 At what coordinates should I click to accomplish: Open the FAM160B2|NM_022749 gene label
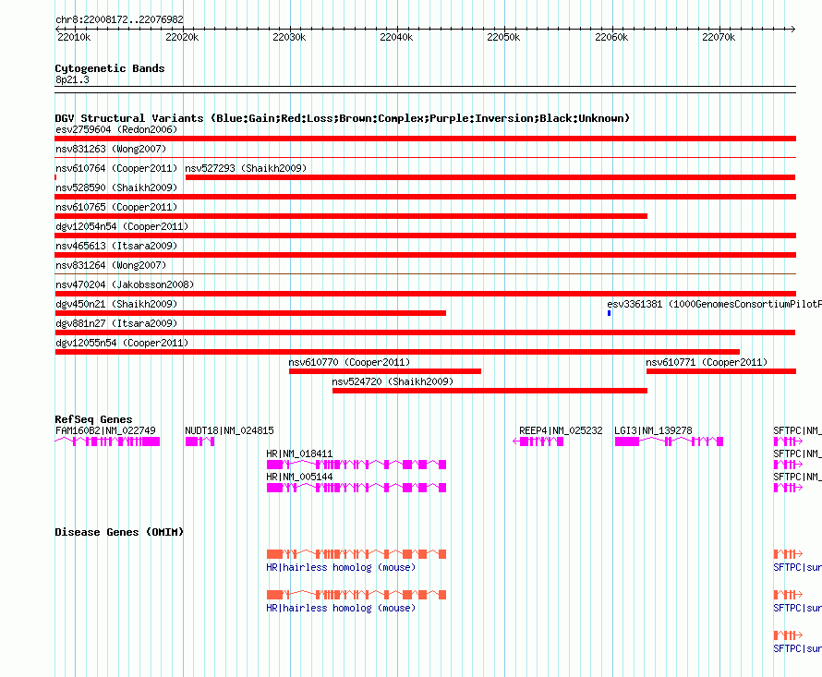(105, 430)
